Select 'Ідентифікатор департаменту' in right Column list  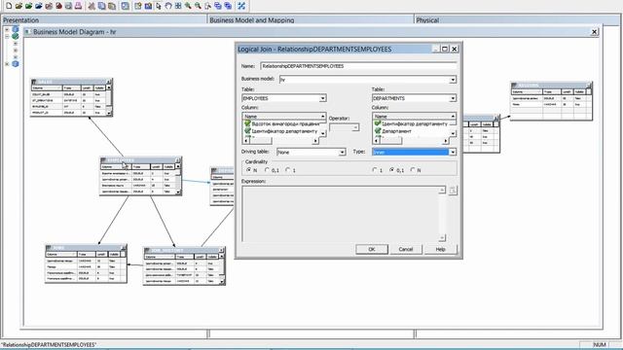pos(415,123)
